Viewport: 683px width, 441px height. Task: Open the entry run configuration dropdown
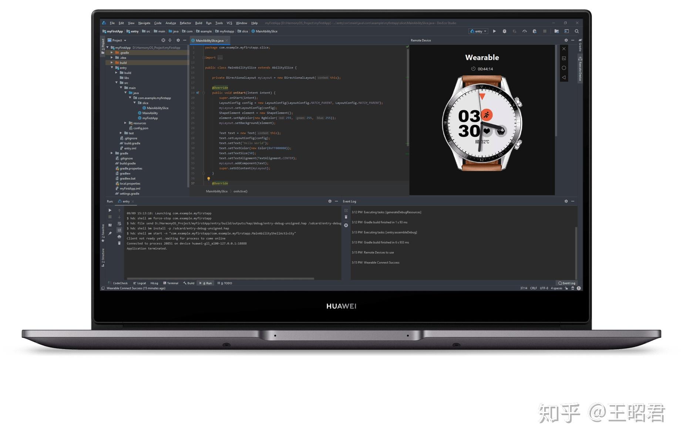(x=479, y=31)
